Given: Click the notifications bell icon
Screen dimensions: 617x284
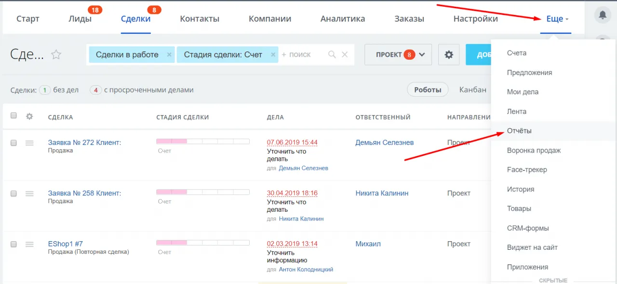Looking at the screenshot, I should [602, 14].
